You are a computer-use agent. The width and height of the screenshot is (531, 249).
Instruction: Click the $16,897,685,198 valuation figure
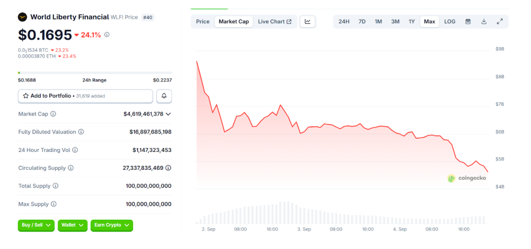[150, 132]
